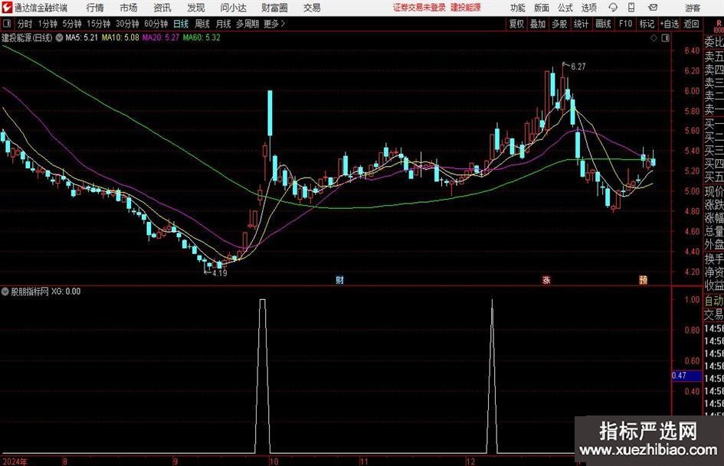Click the XG: 0.00 indicator value
This screenshot has height=466, width=724.
pos(66,291)
